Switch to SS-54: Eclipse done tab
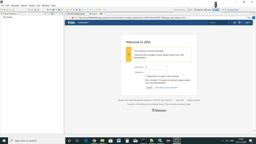 click(x=76, y=14)
